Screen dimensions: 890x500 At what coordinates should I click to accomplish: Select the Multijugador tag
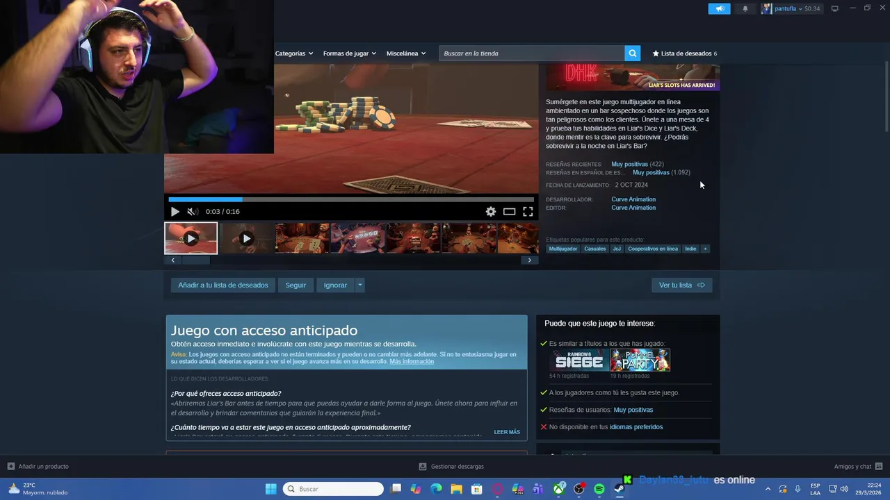pos(563,249)
